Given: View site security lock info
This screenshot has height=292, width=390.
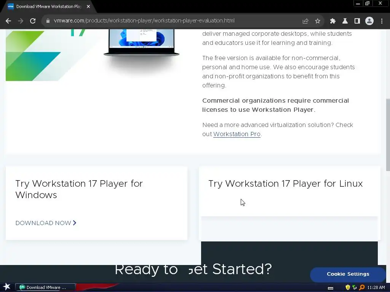Looking at the screenshot, I should [x=48, y=21].
